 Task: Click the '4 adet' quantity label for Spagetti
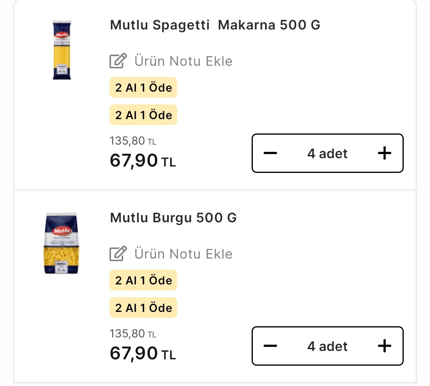(327, 153)
